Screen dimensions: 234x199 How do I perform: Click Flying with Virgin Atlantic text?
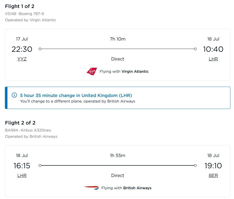point(123,71)
